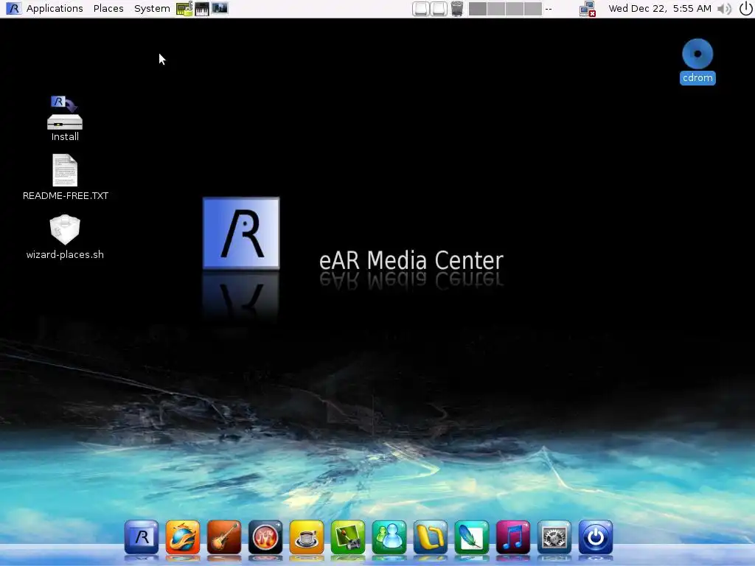
Task: Select the README-FREE.TXT file icon
Action: point(65,177)
